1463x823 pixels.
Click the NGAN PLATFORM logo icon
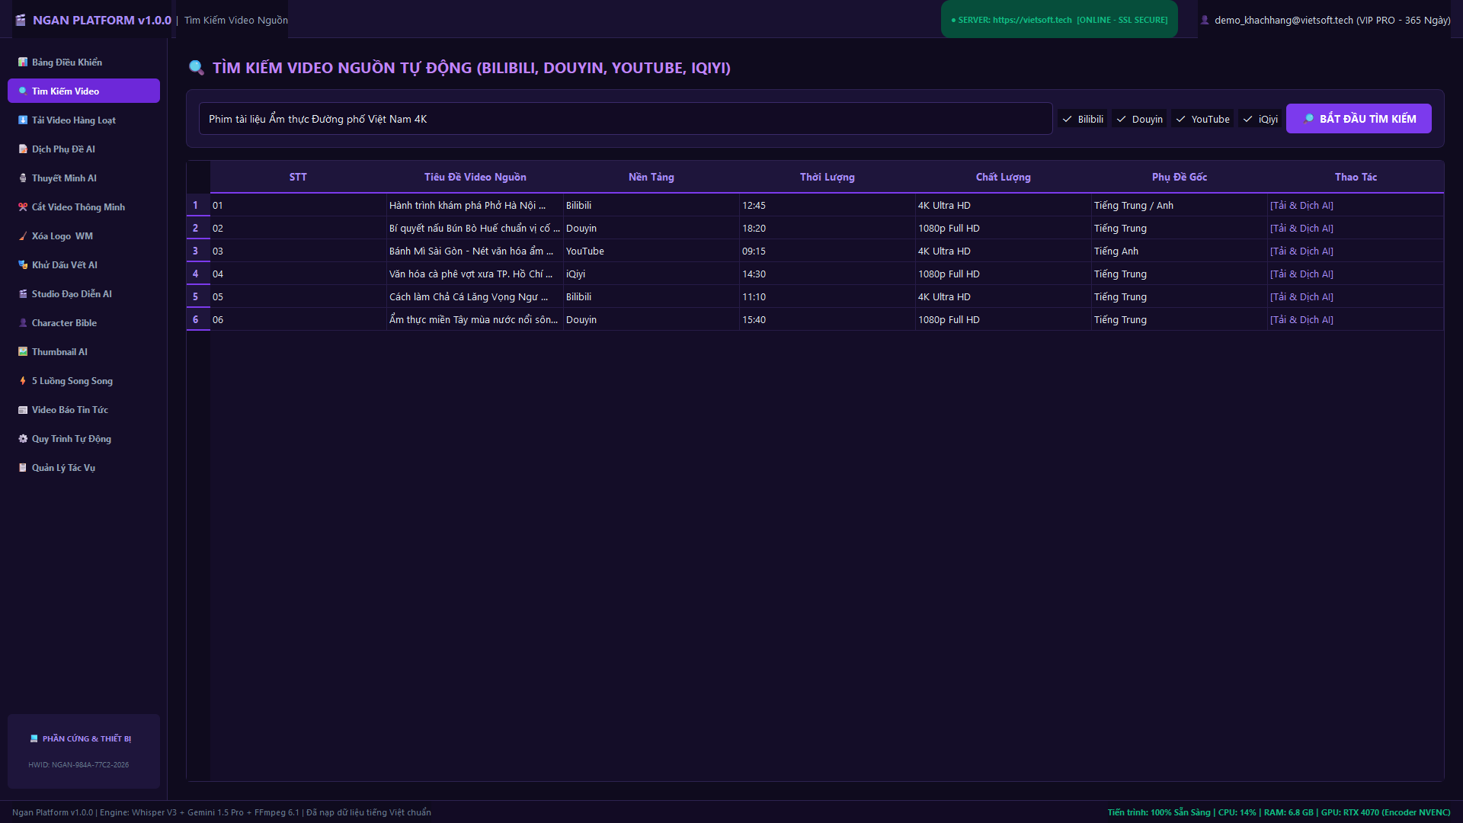[21, 21]
